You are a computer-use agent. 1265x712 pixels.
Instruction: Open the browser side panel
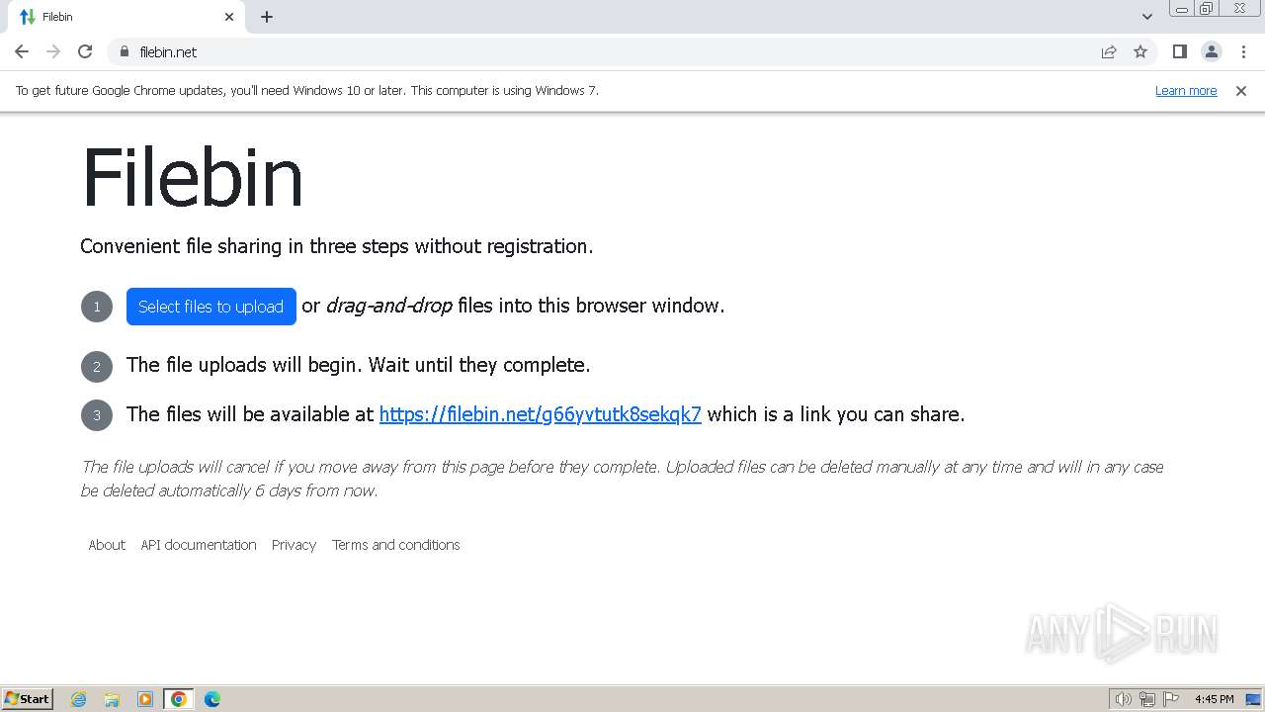pos(1179,51)
